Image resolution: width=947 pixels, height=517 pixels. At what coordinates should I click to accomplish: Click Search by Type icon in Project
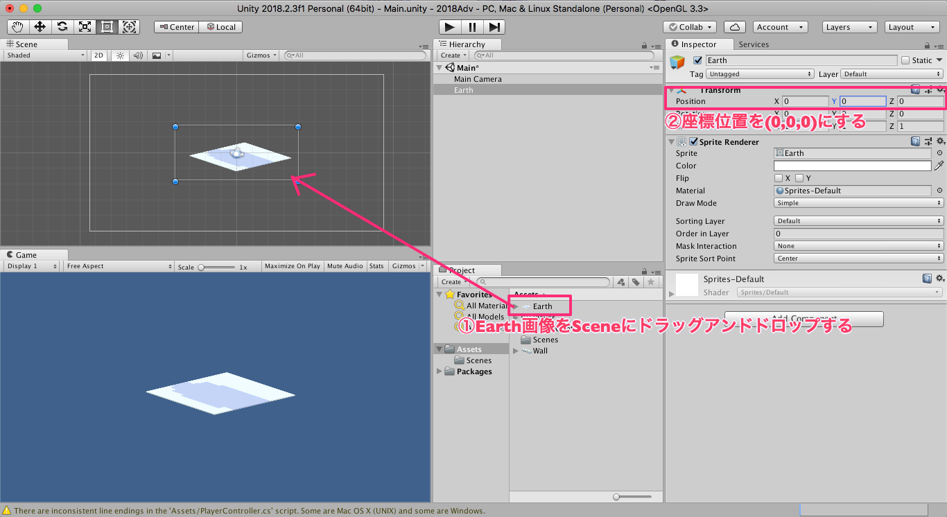point(620,282)
